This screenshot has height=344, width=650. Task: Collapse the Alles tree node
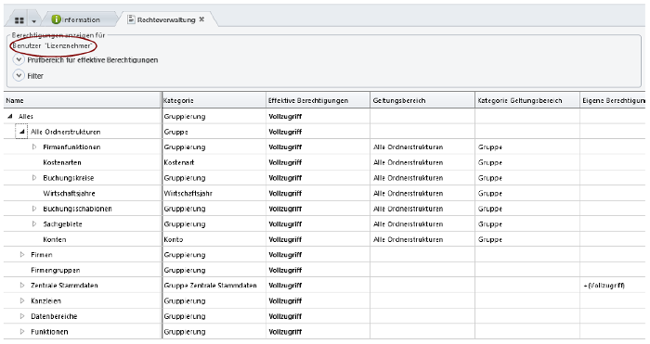10,116
